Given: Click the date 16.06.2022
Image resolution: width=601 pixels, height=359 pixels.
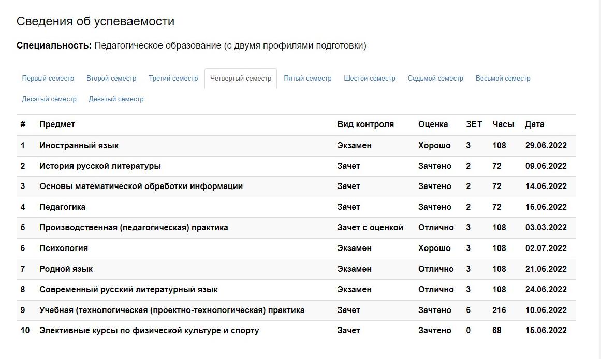Looking at the screenshot, I should point(546,207).
